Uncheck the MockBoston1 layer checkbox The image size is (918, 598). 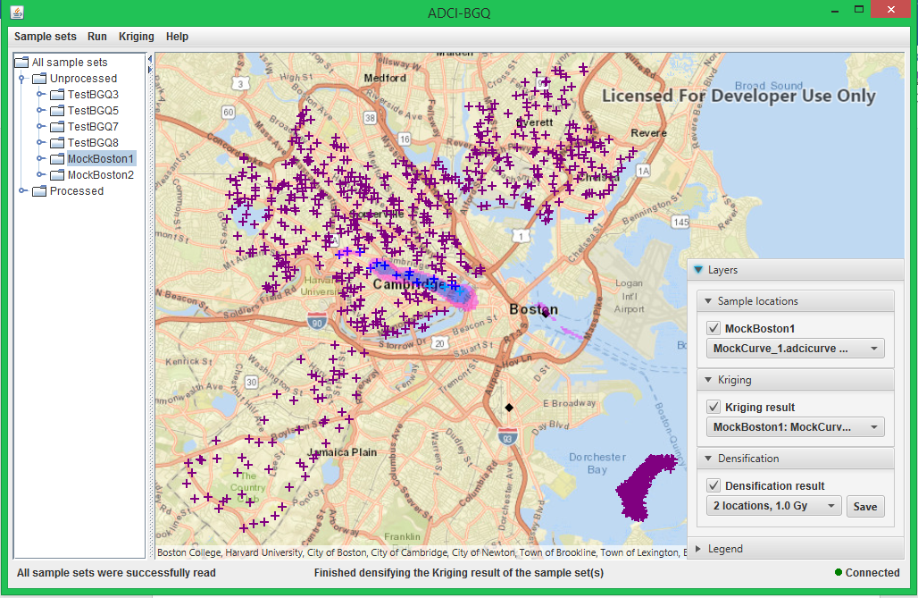point(714,328)
